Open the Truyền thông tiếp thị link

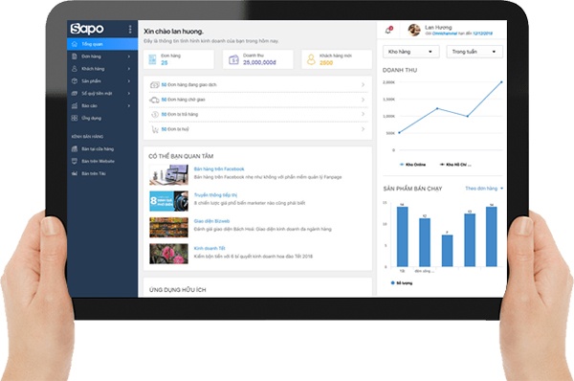[x=215, y=195]
